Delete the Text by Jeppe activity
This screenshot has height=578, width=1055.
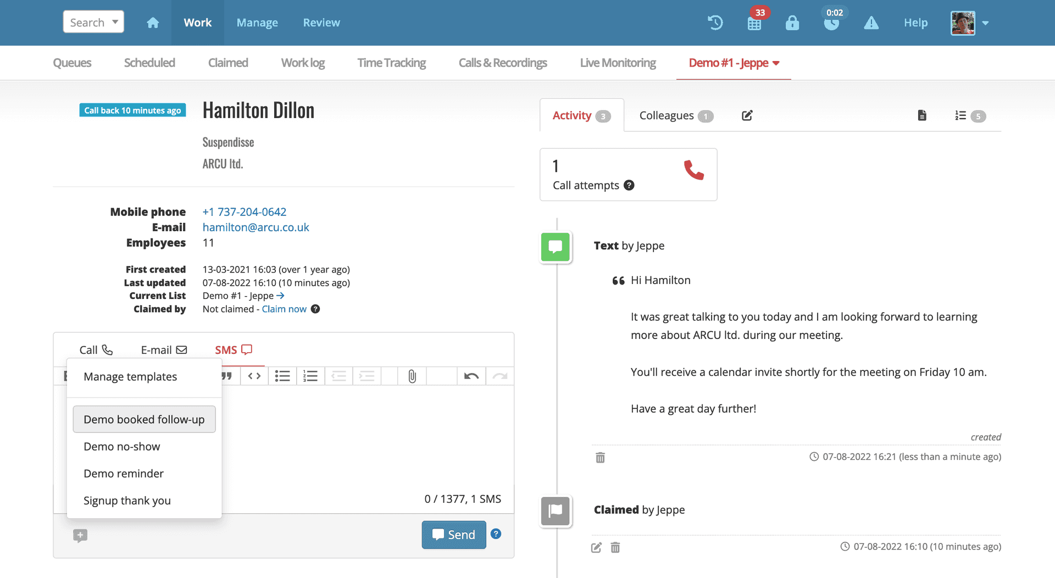[600, 458]
